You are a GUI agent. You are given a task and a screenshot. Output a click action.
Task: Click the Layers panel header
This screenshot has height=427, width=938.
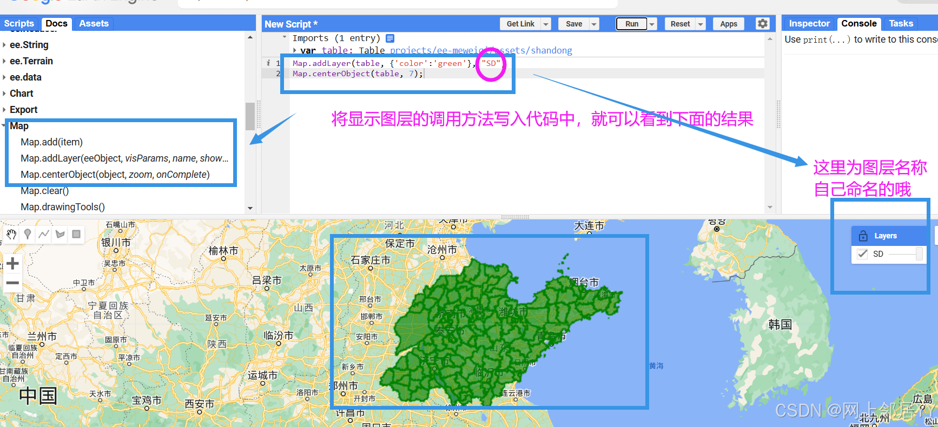pyautogui.click(x=889, y=236)
